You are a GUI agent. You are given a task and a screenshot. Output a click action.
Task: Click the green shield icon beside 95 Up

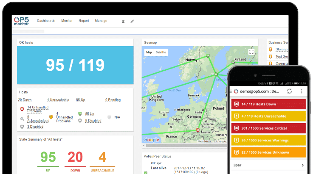tap(80, 114)
